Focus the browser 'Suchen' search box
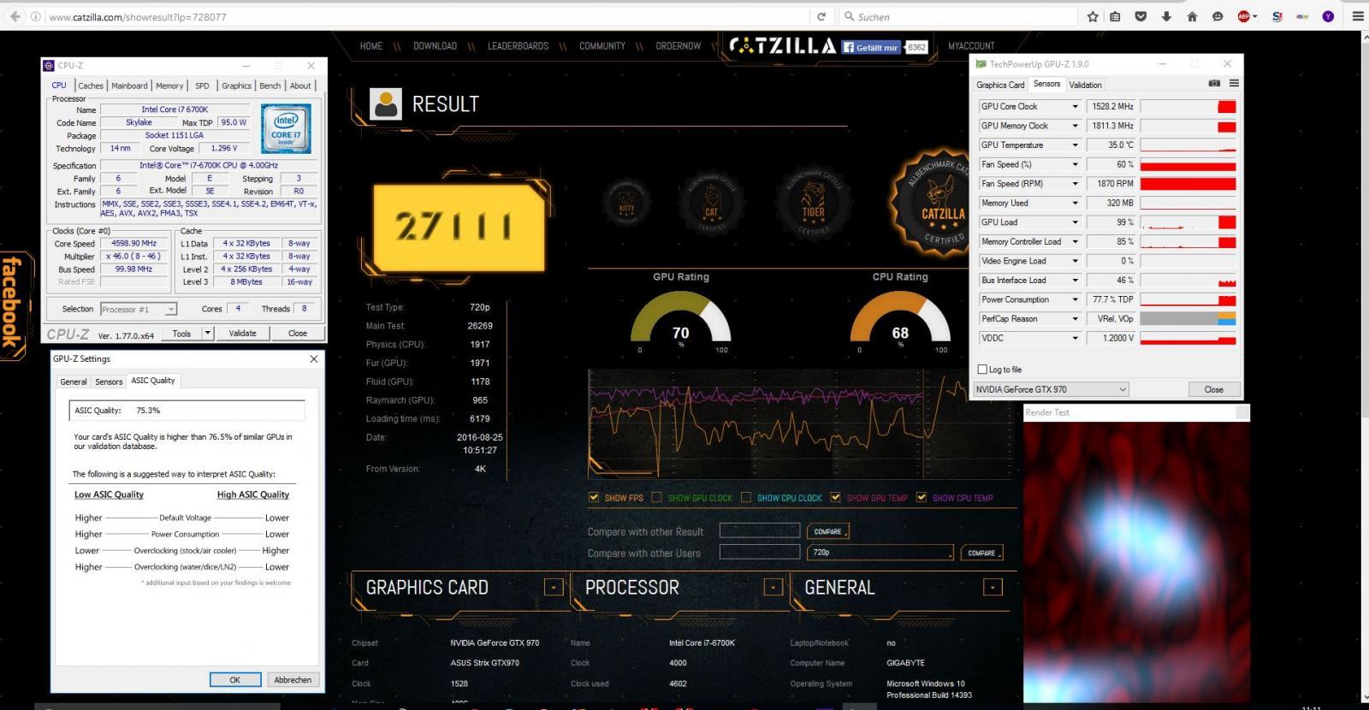This screenshot has width=1369, height=710. click(958, 16)
